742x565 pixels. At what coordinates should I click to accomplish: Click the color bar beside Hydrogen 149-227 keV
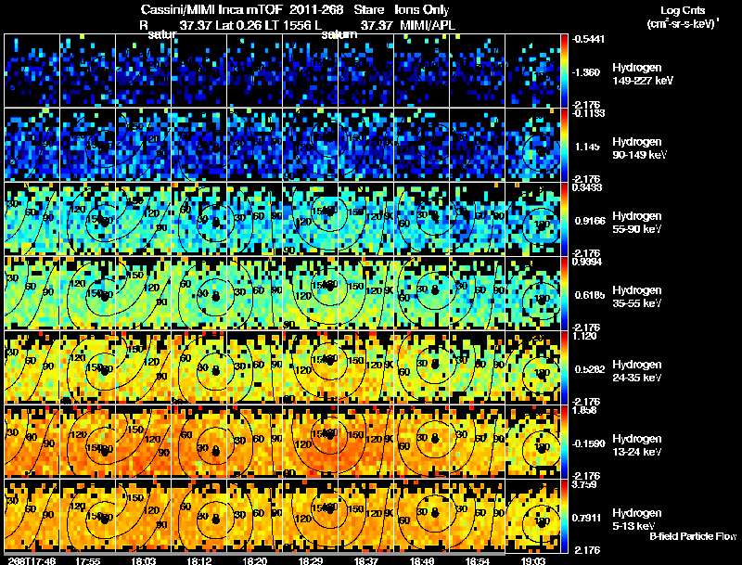pyautogui.click(x=564, y=71)
